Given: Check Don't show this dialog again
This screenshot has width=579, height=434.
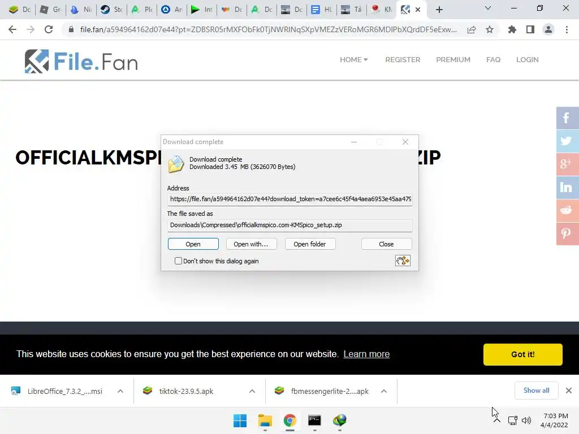Looking at the screenshot, I should (178, 261).
